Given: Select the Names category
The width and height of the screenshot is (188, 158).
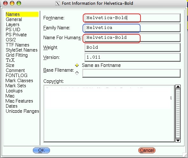Looking at the screenshot, I should pyautogui.click(x=22, y=14).
